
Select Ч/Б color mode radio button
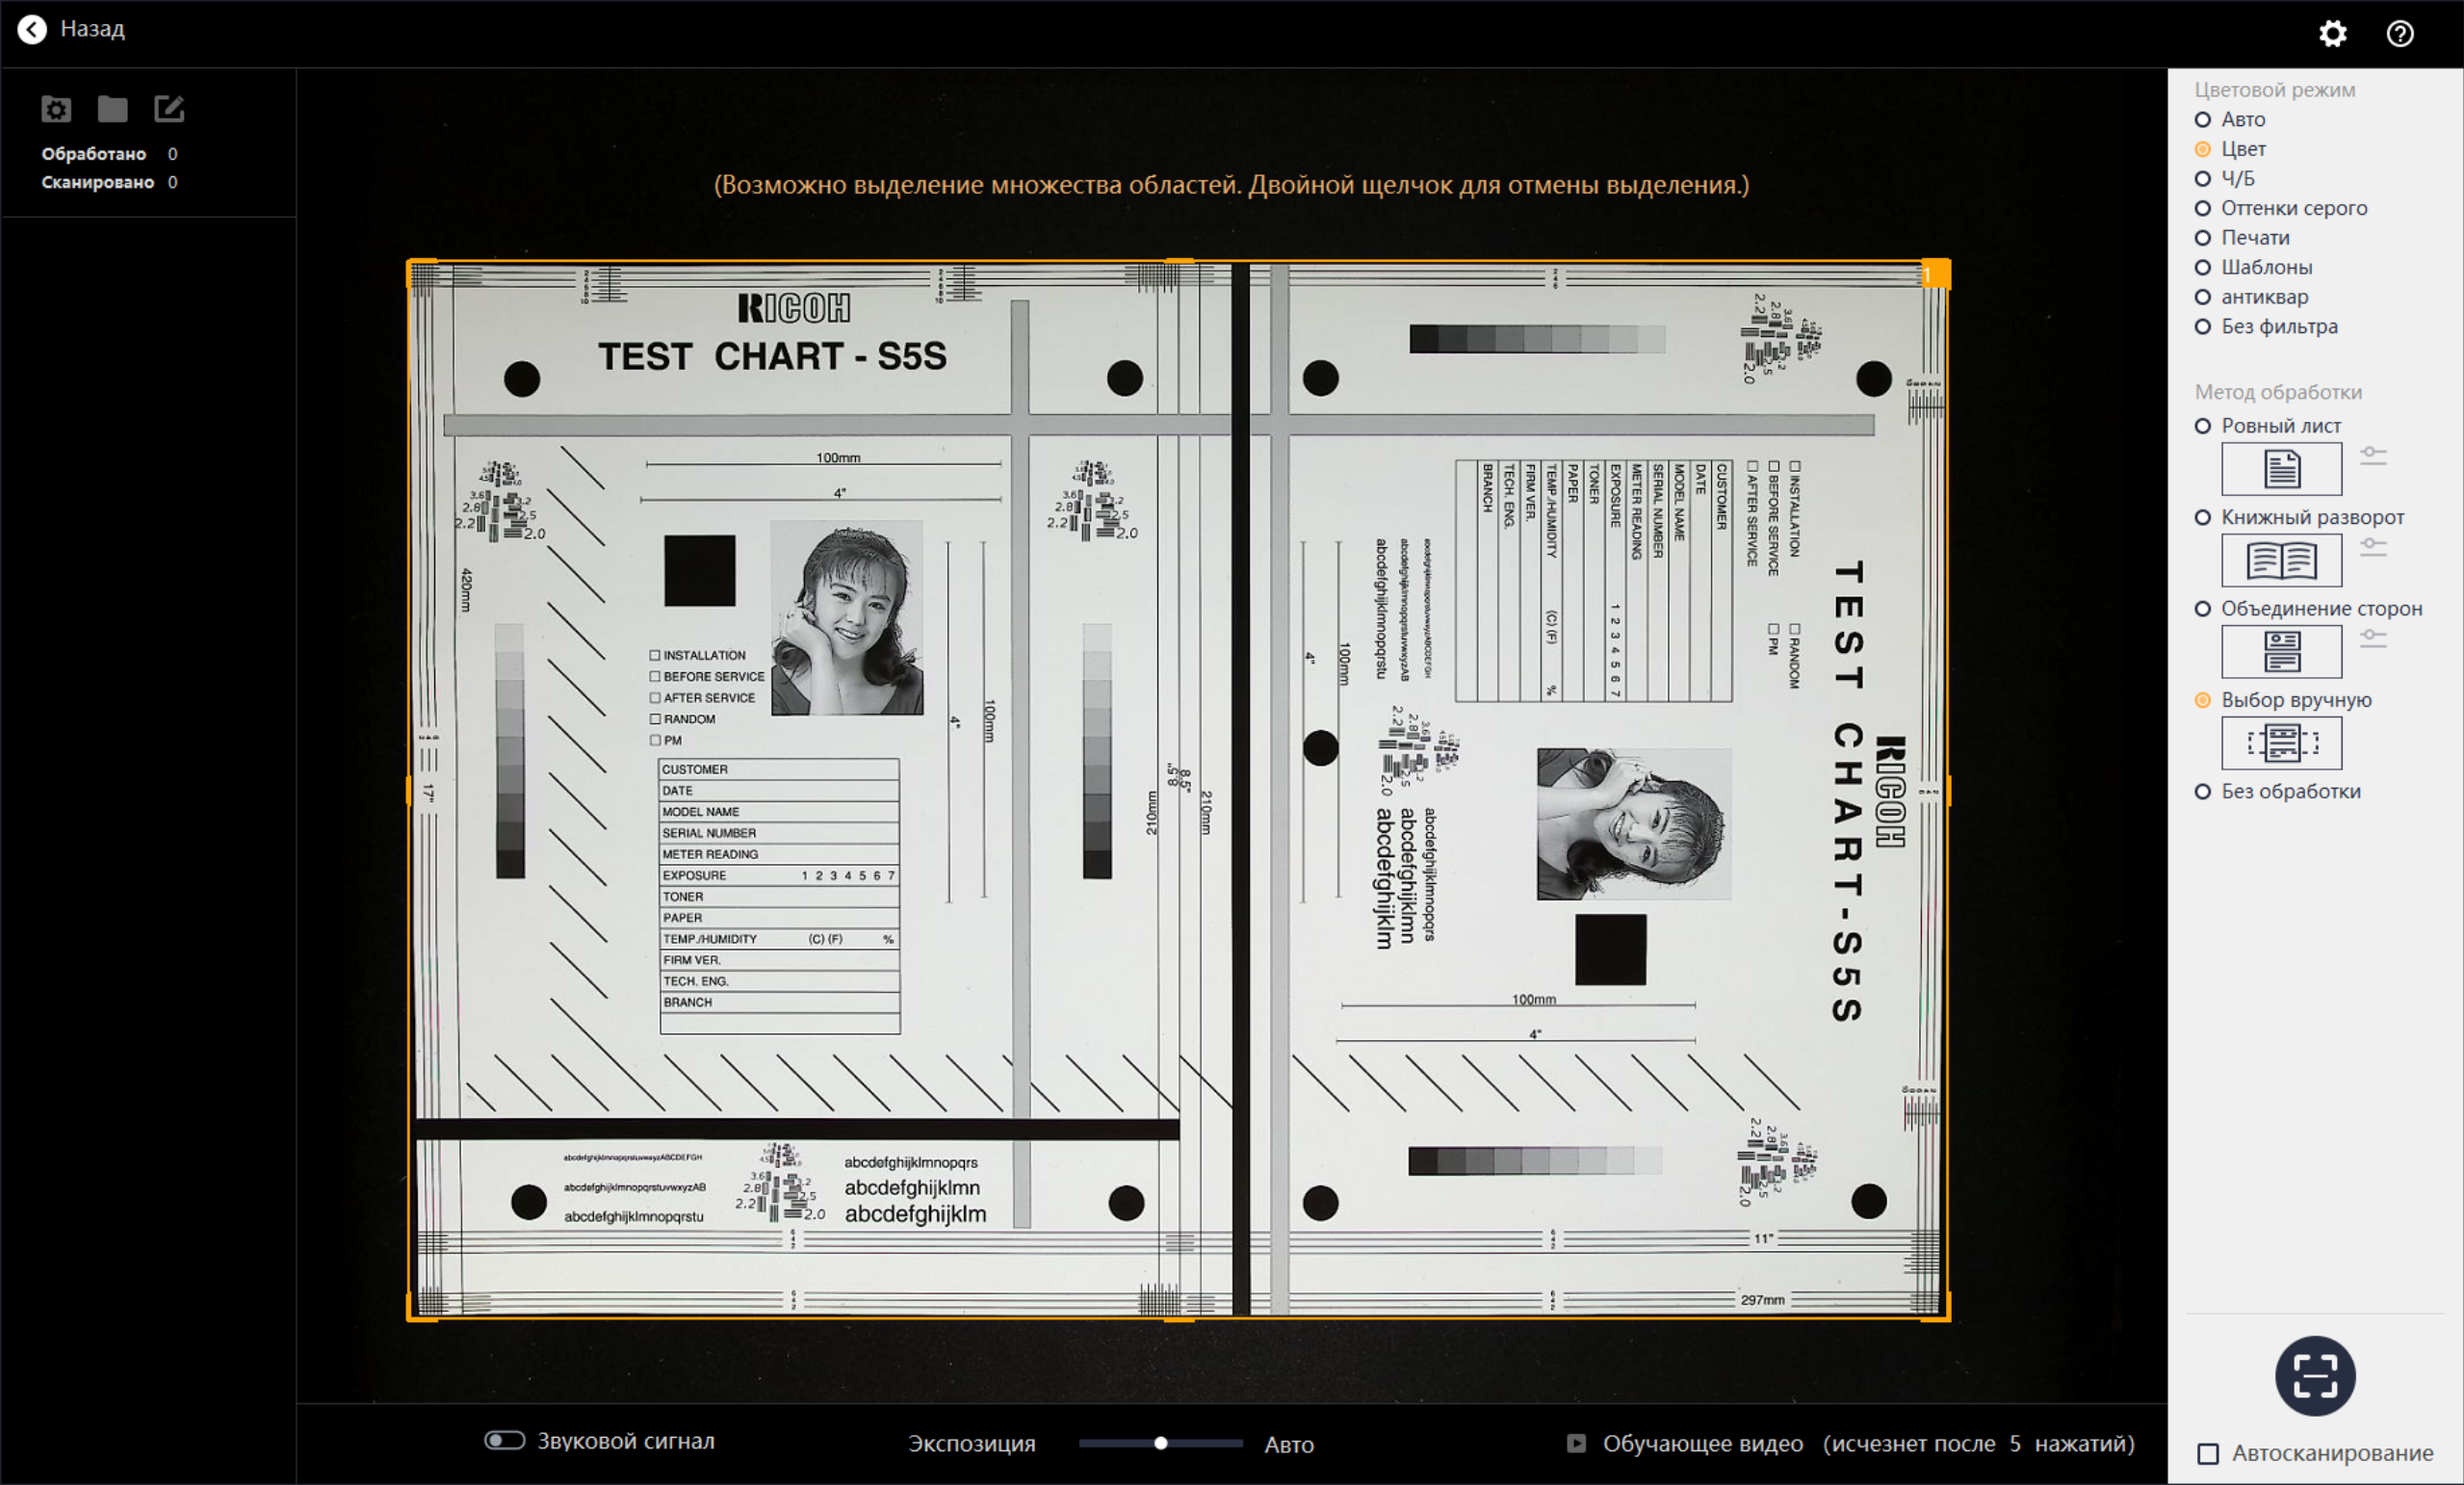(2202, 179)
